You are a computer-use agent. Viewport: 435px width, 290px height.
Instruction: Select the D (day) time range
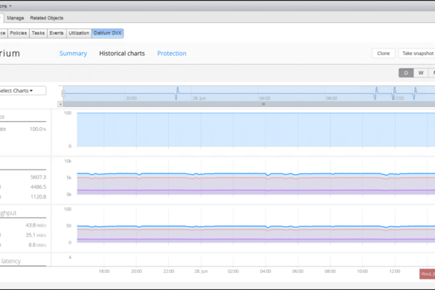click(406, 73)
